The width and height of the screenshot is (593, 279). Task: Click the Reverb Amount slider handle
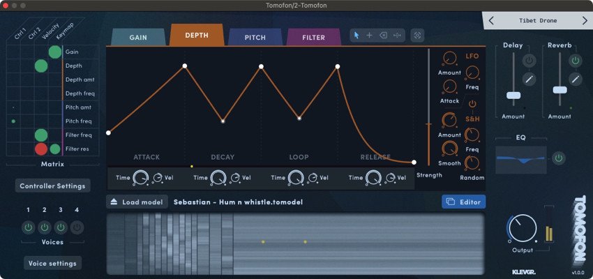[560, 90]
